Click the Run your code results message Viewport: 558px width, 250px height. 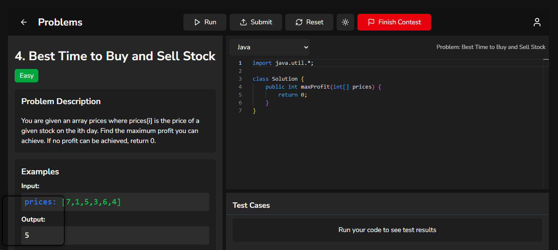point(387,230)
